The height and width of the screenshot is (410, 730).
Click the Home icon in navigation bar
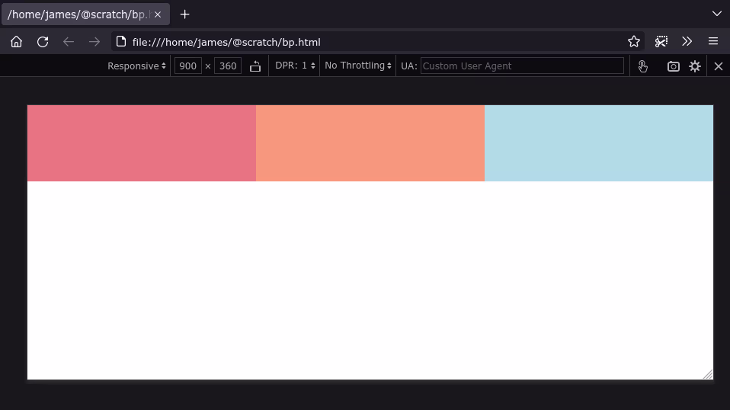pos(16,42)
